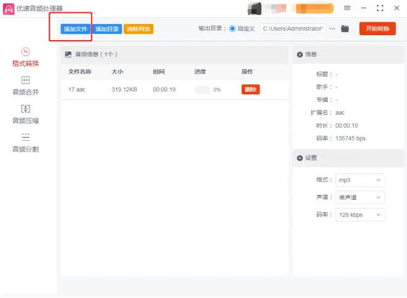Click the three-dots browse path button
Image resolution: width=407 pixels, height=298 pixels.
tap(332, 29)
